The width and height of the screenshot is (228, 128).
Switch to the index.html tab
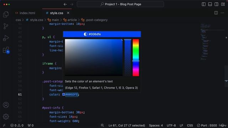(25, 13)
